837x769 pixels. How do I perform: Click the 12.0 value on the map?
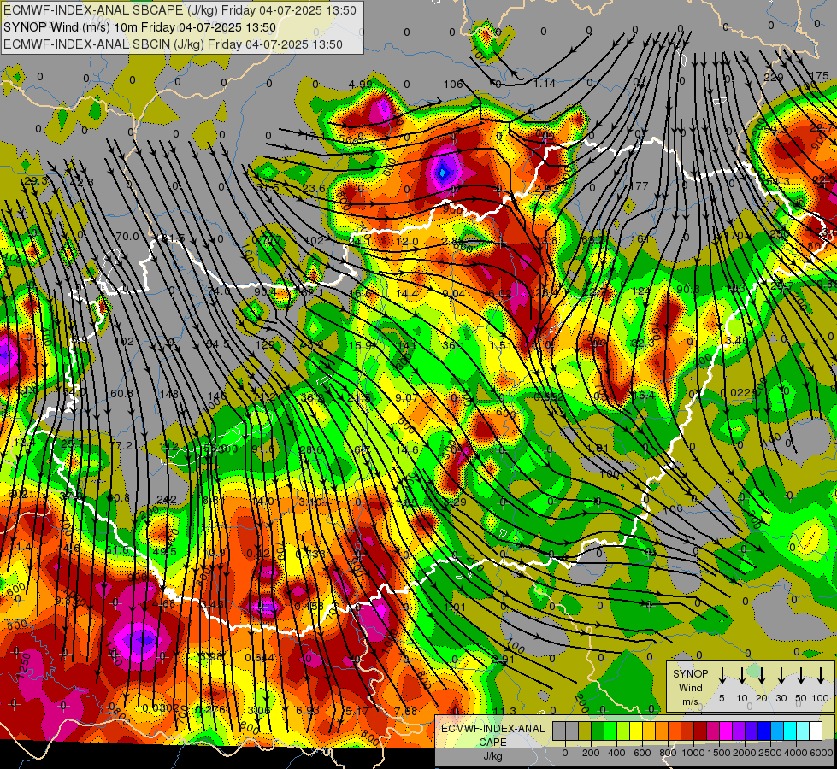[x=407, y=241]
